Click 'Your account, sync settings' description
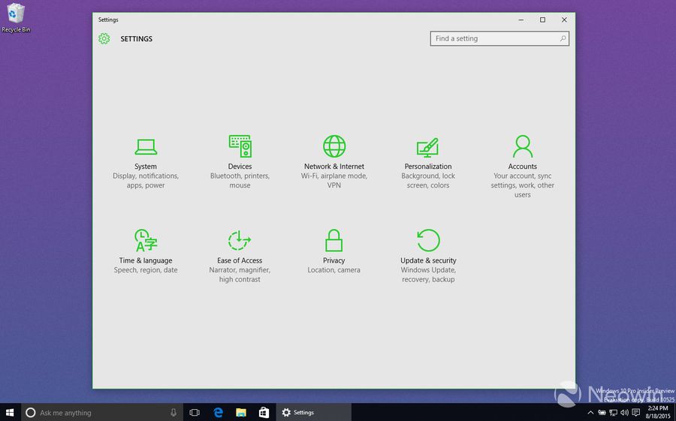Image resolution: width=676 pixels, height=421 pixels. click(x=523, y=185)
